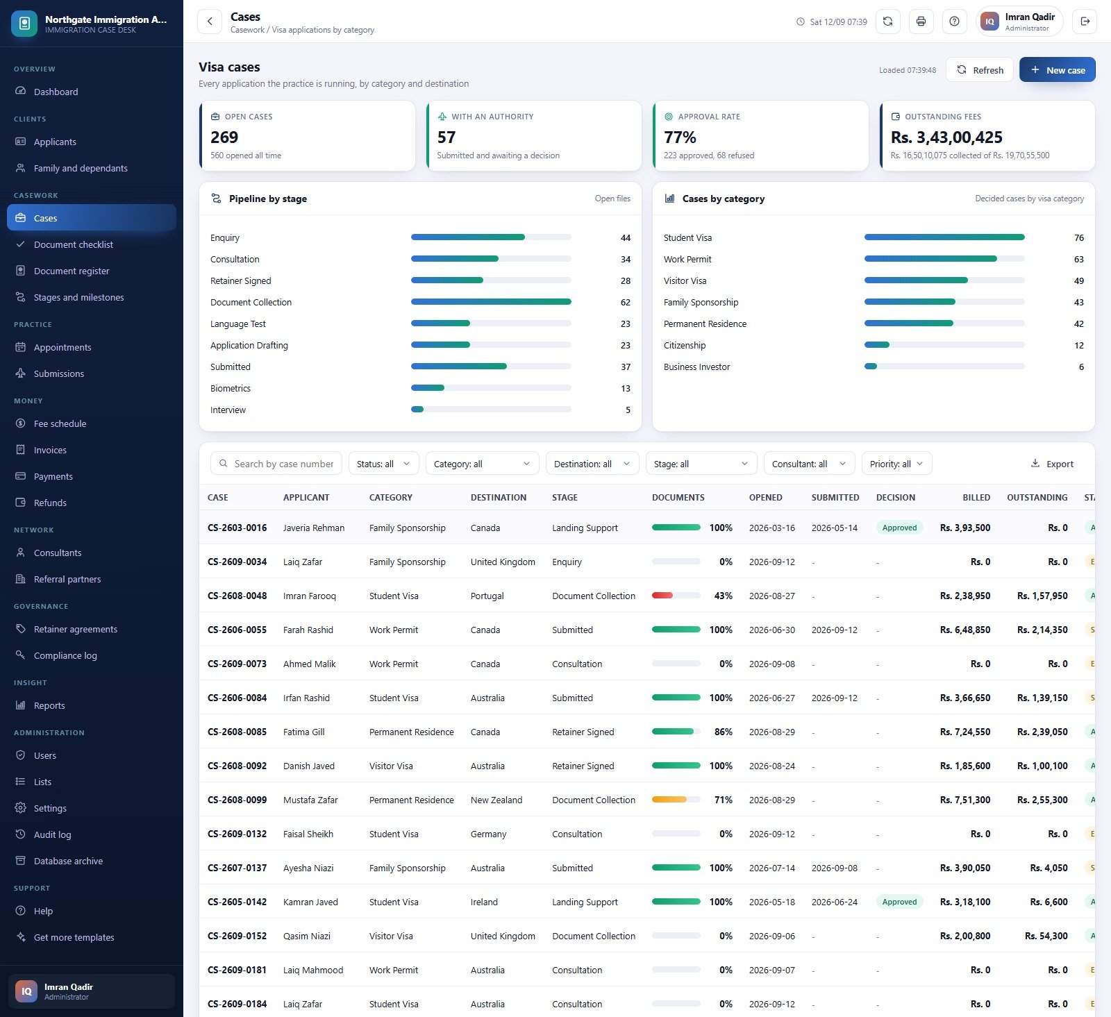Click the Get more templates sparkle icon
Viewport: 1111px width, 1017px height.
pos(21,937)
